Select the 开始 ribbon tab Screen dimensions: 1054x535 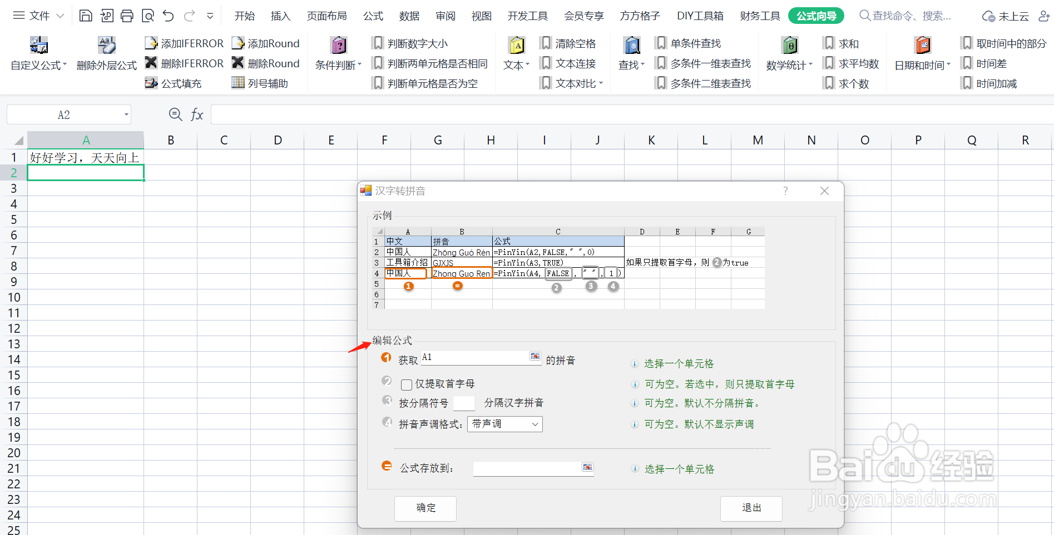point(245,16)
